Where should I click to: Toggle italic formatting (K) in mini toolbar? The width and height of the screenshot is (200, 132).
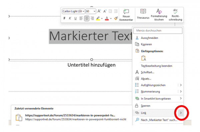(70, 18)
